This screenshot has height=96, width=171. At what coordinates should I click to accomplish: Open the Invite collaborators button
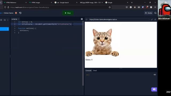tap(149, 13)
